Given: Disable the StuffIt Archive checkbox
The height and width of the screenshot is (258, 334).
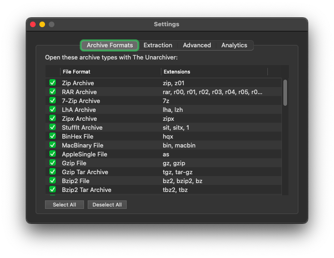Looking at the screenshot, I should [x=53, y=127].
